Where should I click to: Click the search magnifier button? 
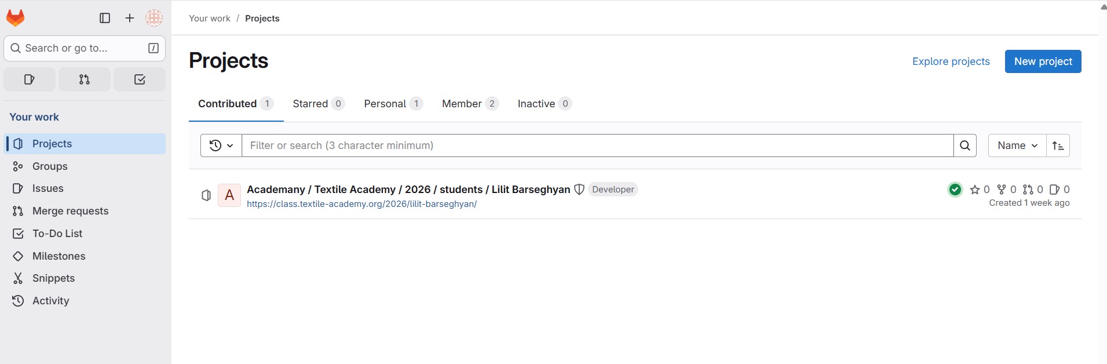coord(965,145)
